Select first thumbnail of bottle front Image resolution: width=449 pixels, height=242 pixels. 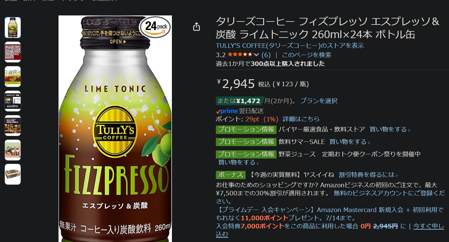pos(13,28)
